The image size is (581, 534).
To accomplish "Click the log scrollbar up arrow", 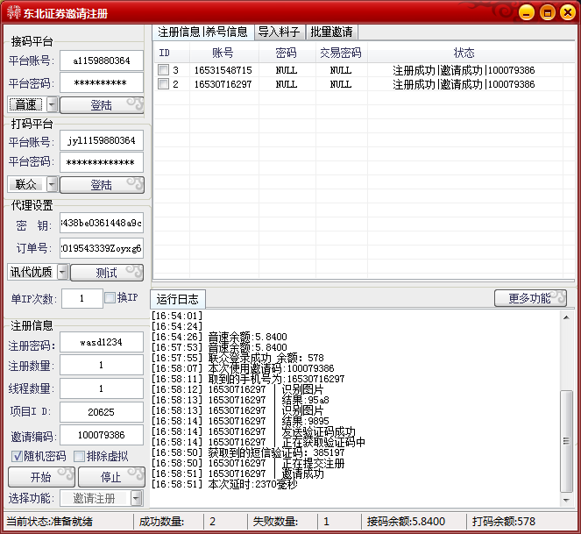I will [566, 317].
